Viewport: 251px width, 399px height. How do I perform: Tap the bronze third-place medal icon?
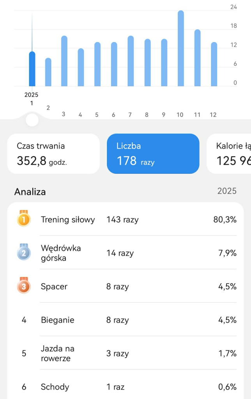[24, 286]
